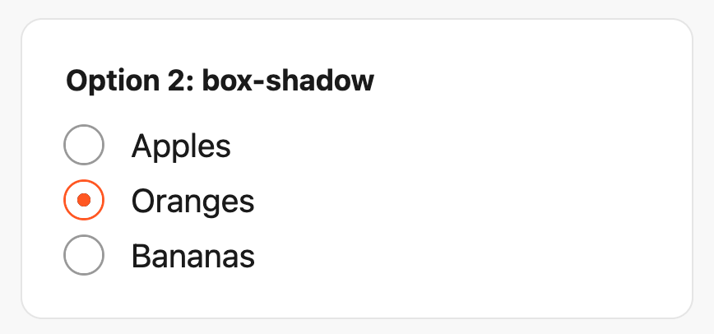The image size is (714, 334).
Task: Click the 'Option 2: box-shadow' heading
Action: pyautogui.click(x=220, y=81)
